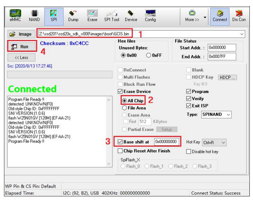This screenshot has height=200, width=253.
Task: Open the Dump tool
Action: pyautogui.click(x=73, y=16)
